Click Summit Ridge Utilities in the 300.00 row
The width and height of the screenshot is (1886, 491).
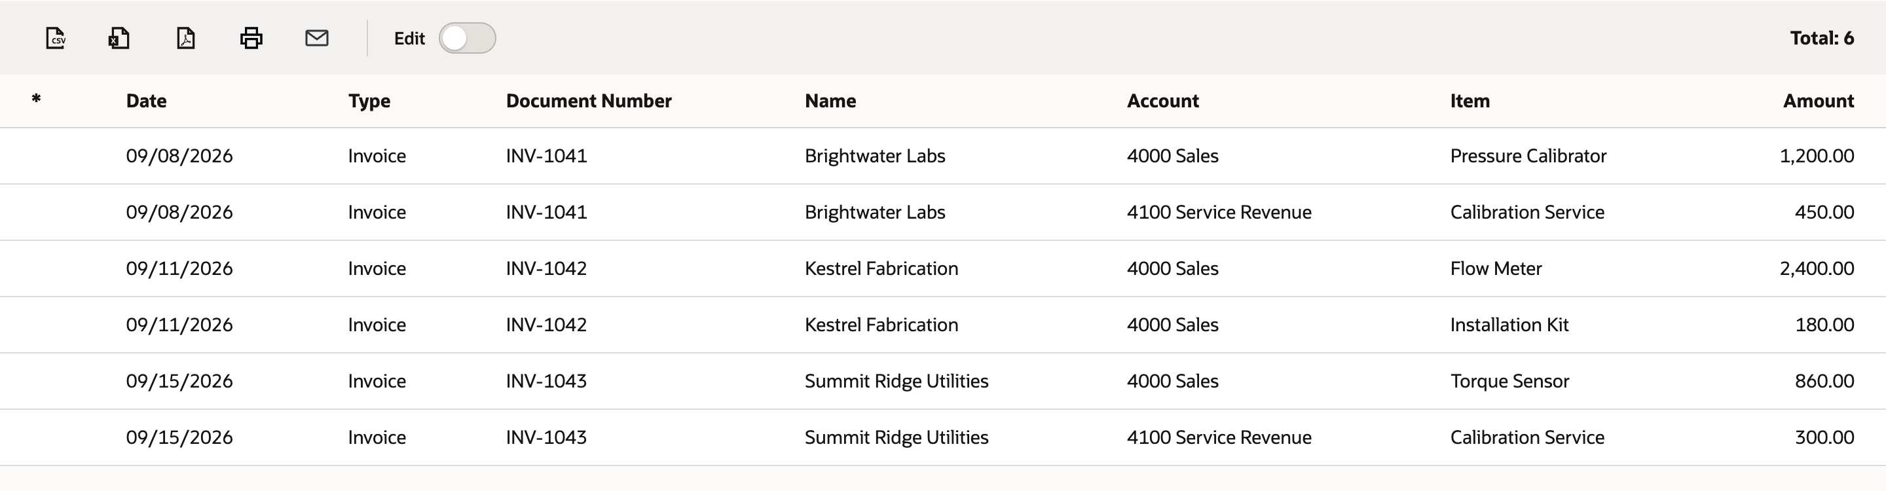pyautogui.click(x=896, y=437)
